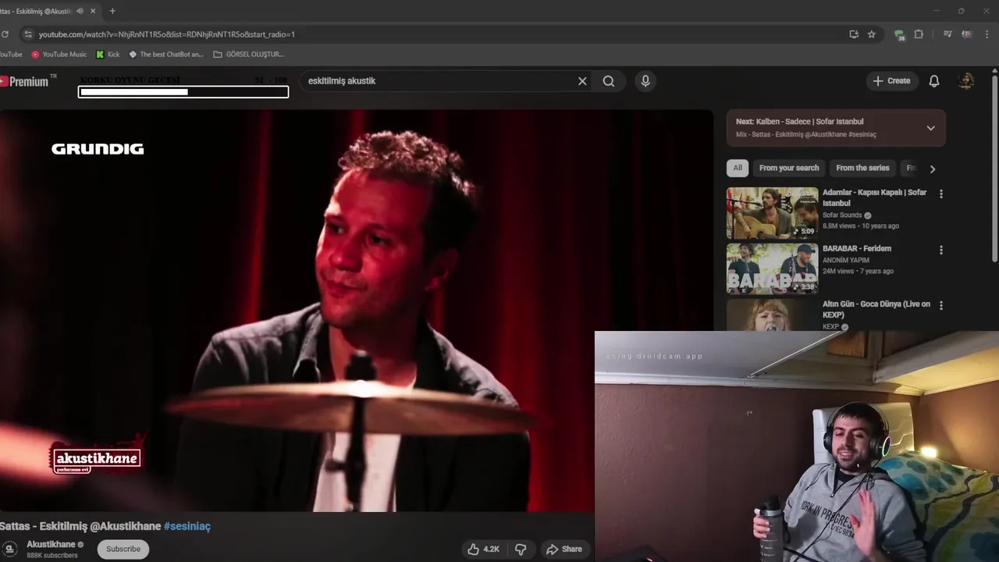Expand the Next: Kalben playlist panel chevron

930,128
